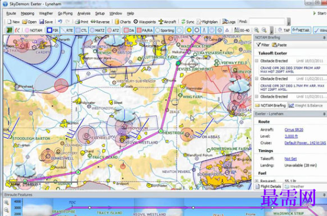Click the 3,000 ft level link
Screen dimensions: 327x216
[x=291, y=136]
